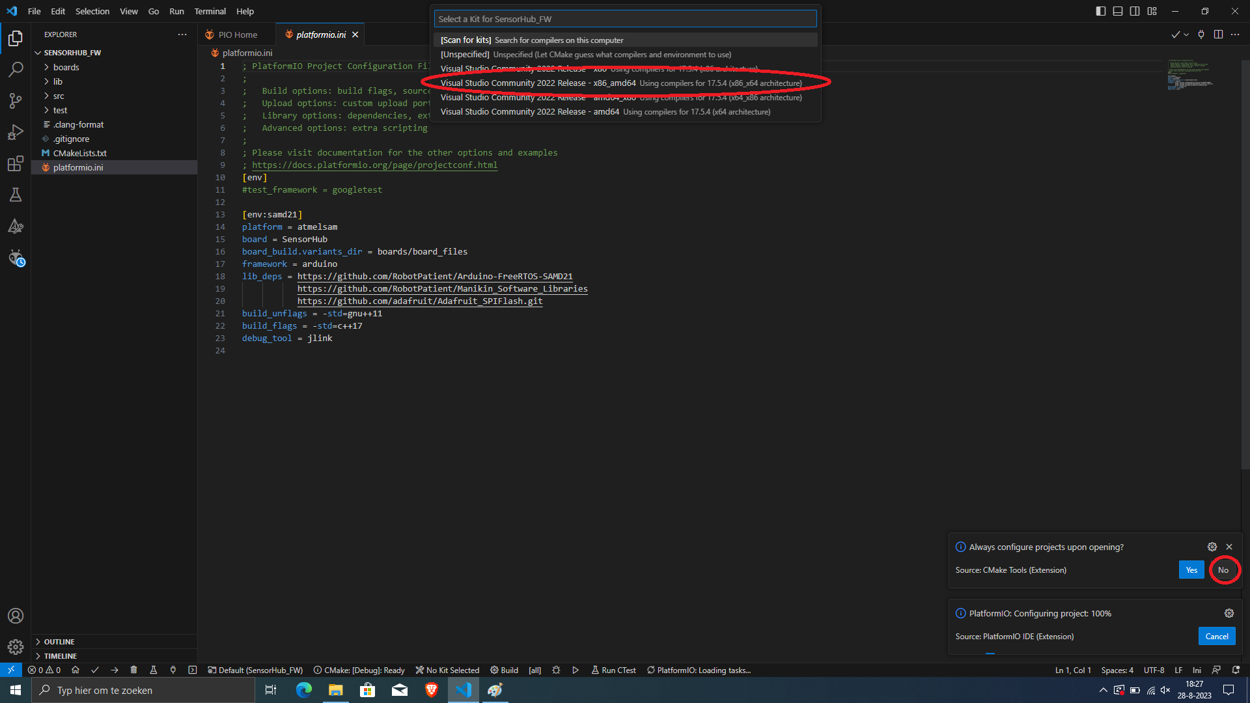1250x703 pixels.
Task: Toggle the secondary side bar layout button
Action: pos(1135,11)
